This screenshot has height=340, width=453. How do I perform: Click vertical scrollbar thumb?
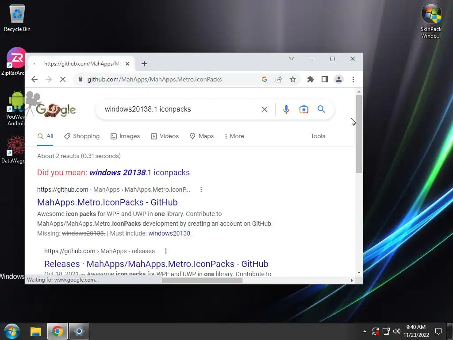pyautogui.click(x=359, y=134)
